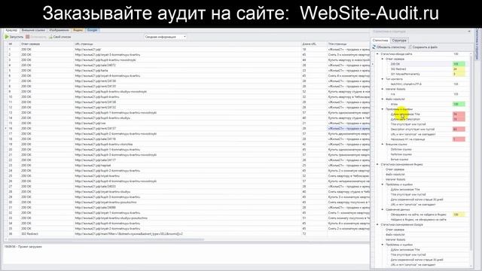Collapse Статистика сканирования Google node

[x=378, y=224]
